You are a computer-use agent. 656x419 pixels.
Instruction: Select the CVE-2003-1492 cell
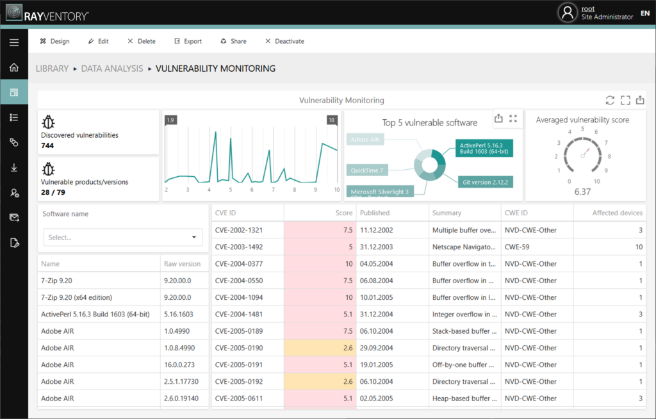tap(248, 247)
